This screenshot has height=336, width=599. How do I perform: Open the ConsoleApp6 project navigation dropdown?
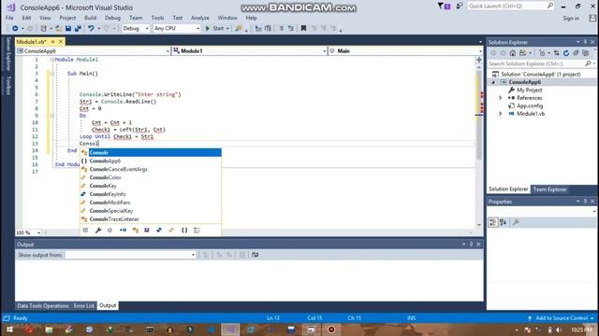(94, 50)
